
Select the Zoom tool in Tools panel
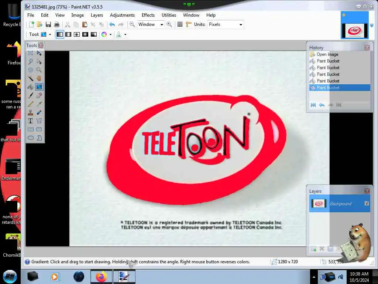point(39,70)
